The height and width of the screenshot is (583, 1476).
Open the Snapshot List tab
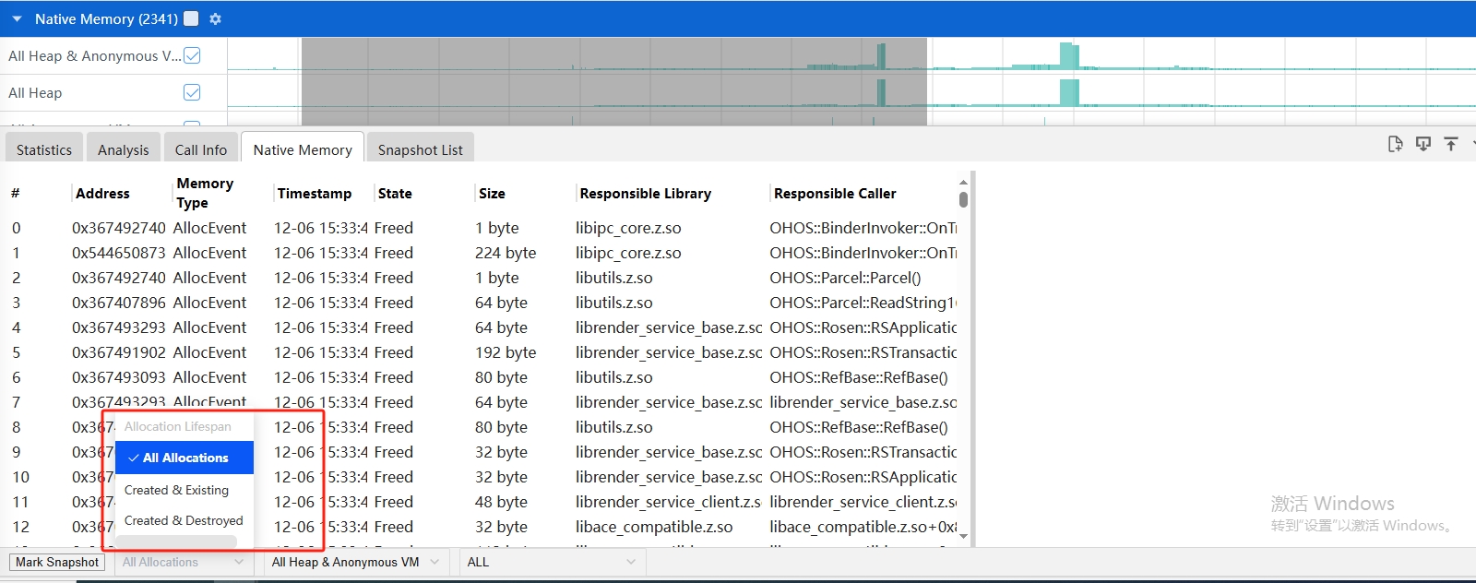(420, 149)
